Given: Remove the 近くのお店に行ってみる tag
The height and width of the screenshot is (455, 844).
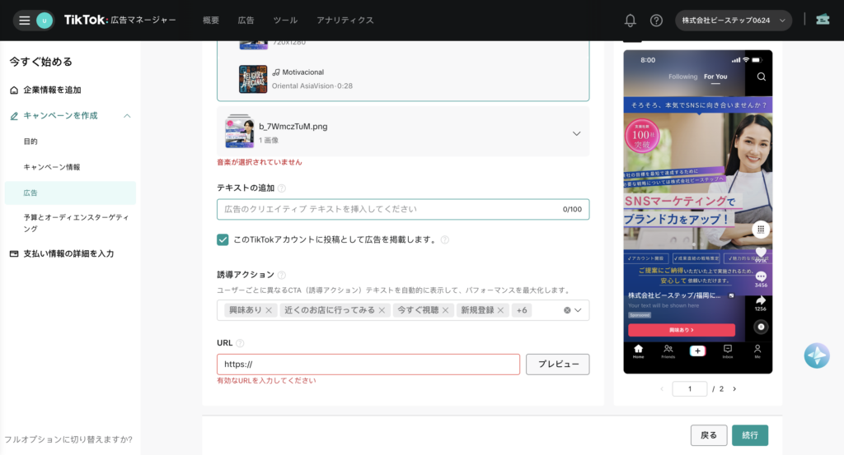Looking at the screenshot, I should tap(382, 310).
